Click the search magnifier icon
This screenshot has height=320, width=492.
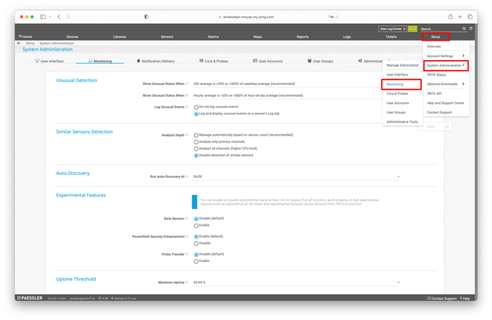[x=464, y=29]
